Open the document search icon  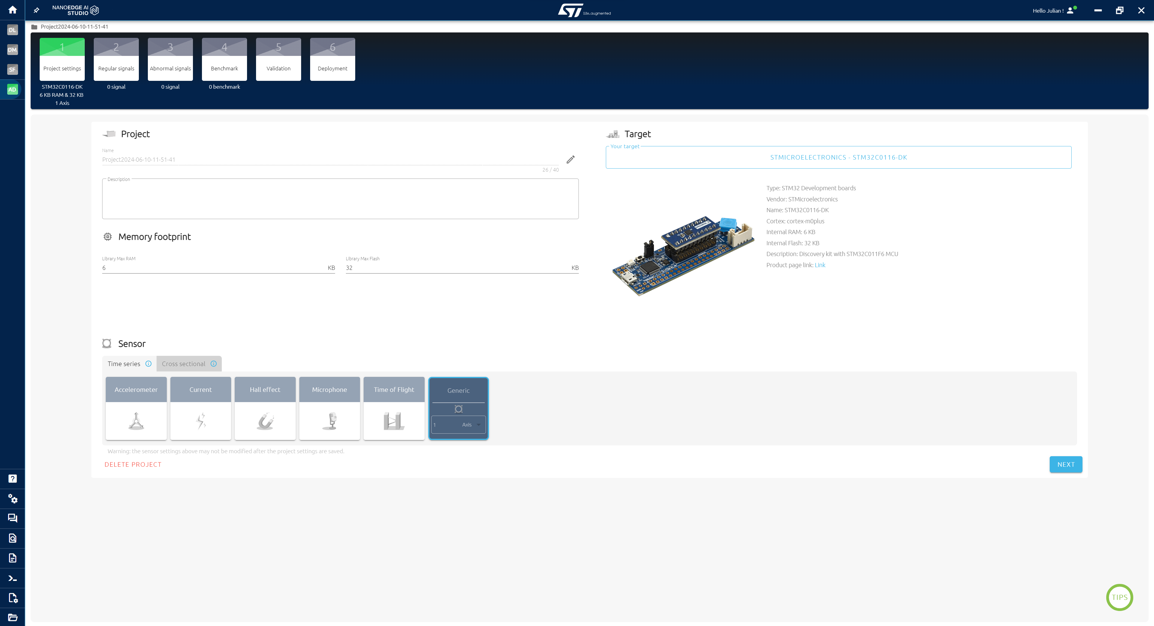pos(13,538)
